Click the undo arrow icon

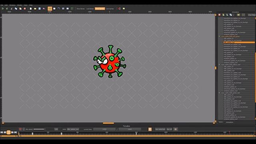coord(3,8)
